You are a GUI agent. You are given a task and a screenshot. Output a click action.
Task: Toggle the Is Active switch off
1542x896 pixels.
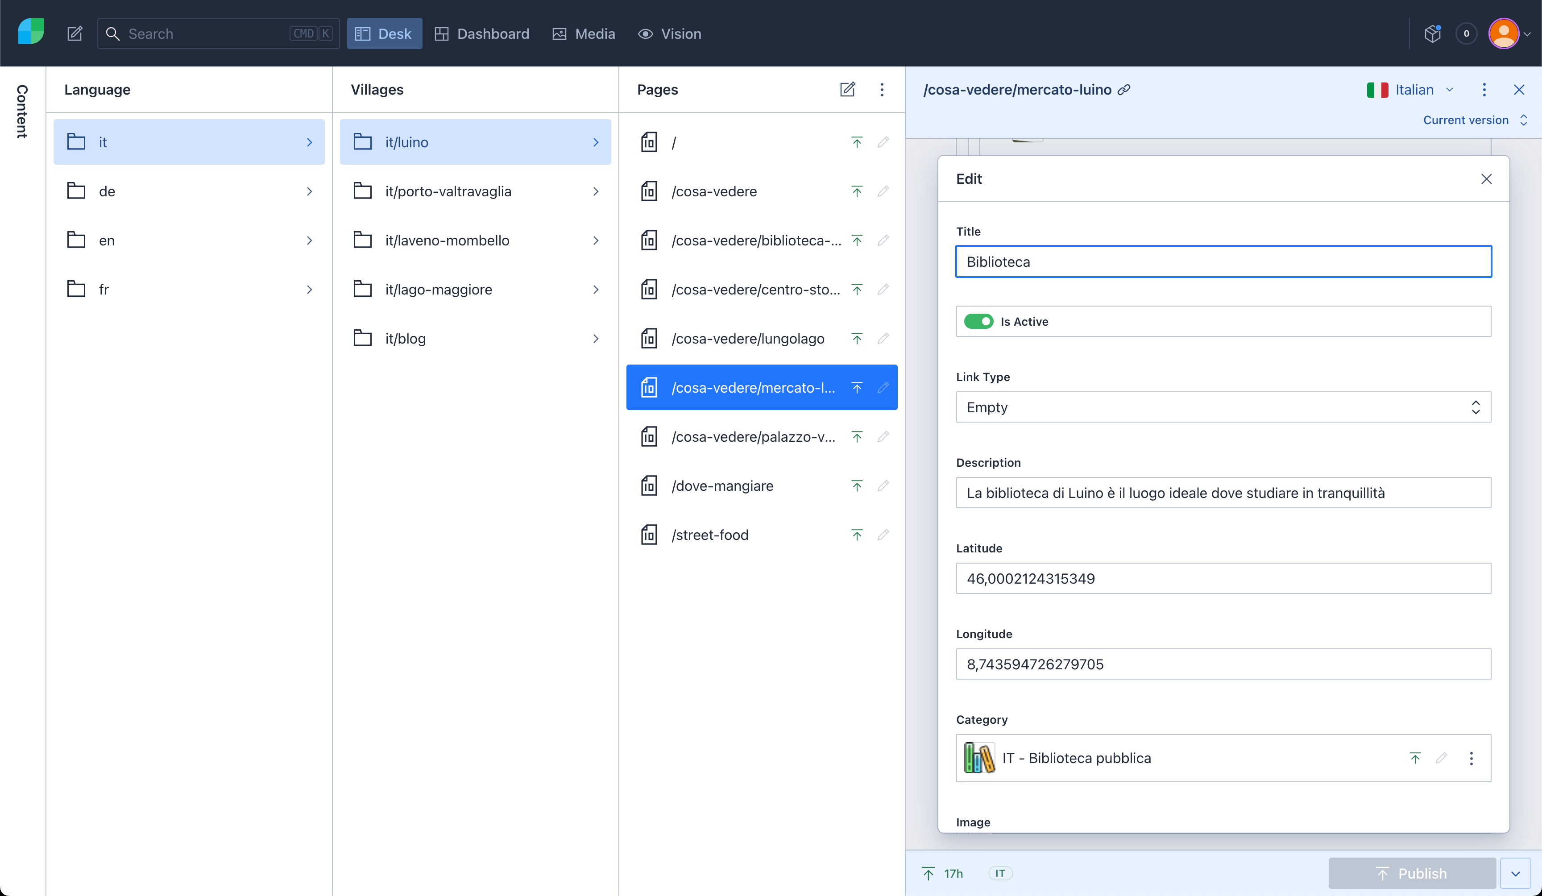pyautogui.click(x=978, y=321)
